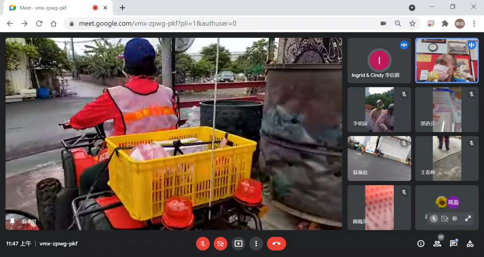Open the Chrome extensions puzzle icon
The width and height of the screenshot is (484, 257).
[x=445, y=23]
